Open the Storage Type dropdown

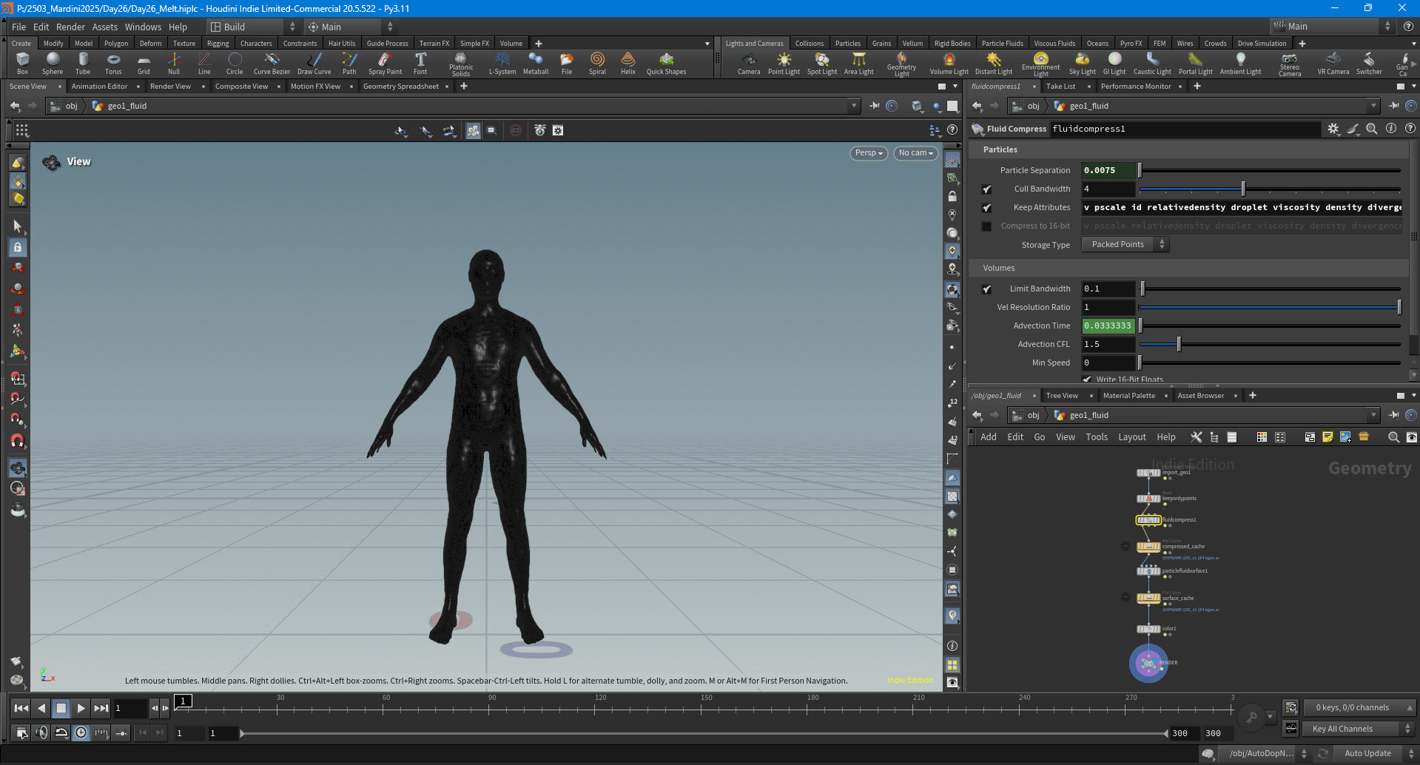(x=1125, y=245)
